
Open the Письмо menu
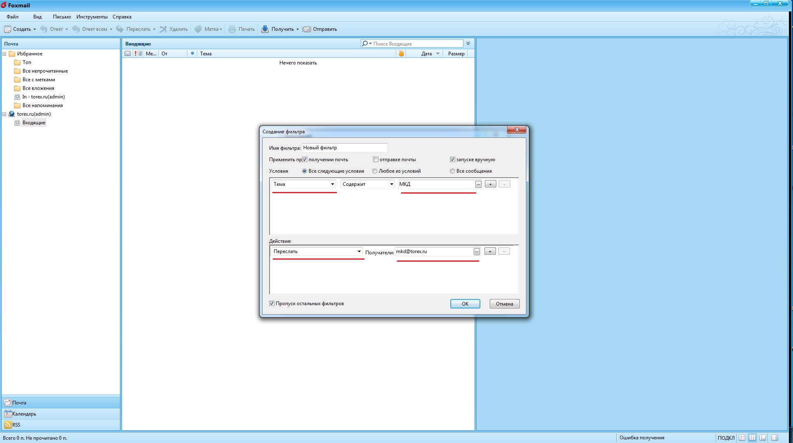62,17
